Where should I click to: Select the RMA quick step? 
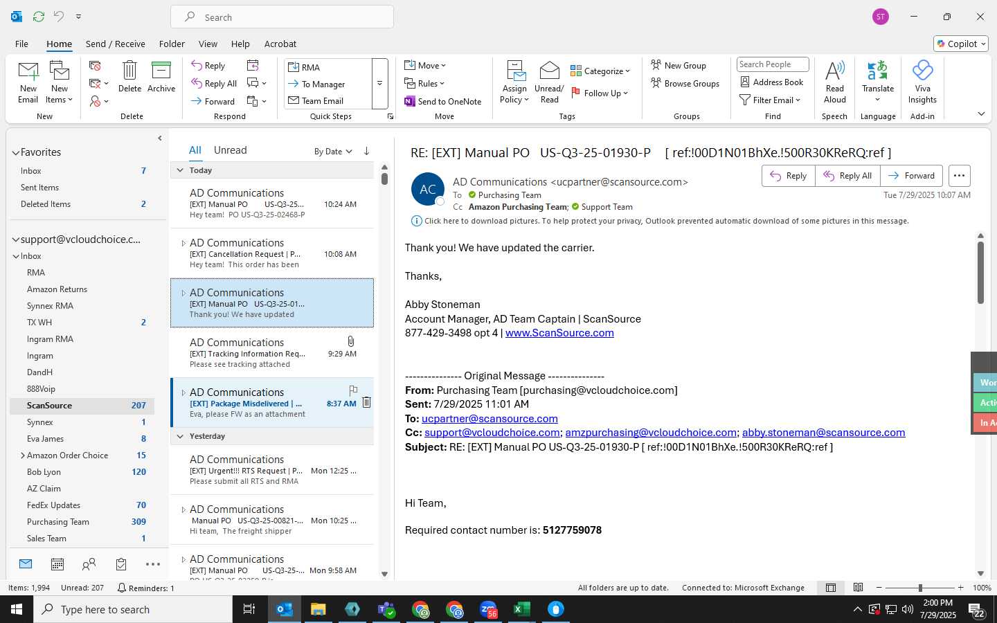327,67
